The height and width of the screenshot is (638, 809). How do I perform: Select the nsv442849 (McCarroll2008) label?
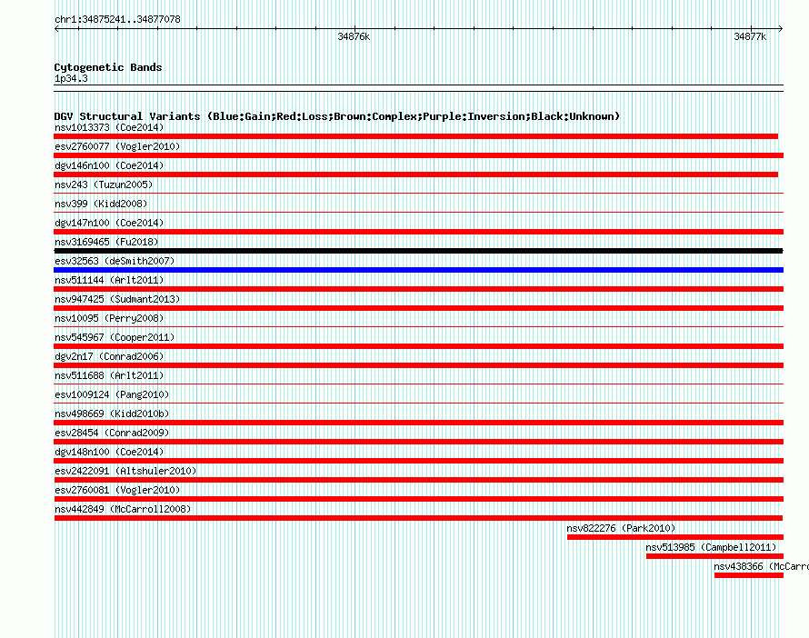(x=123, y=509)
